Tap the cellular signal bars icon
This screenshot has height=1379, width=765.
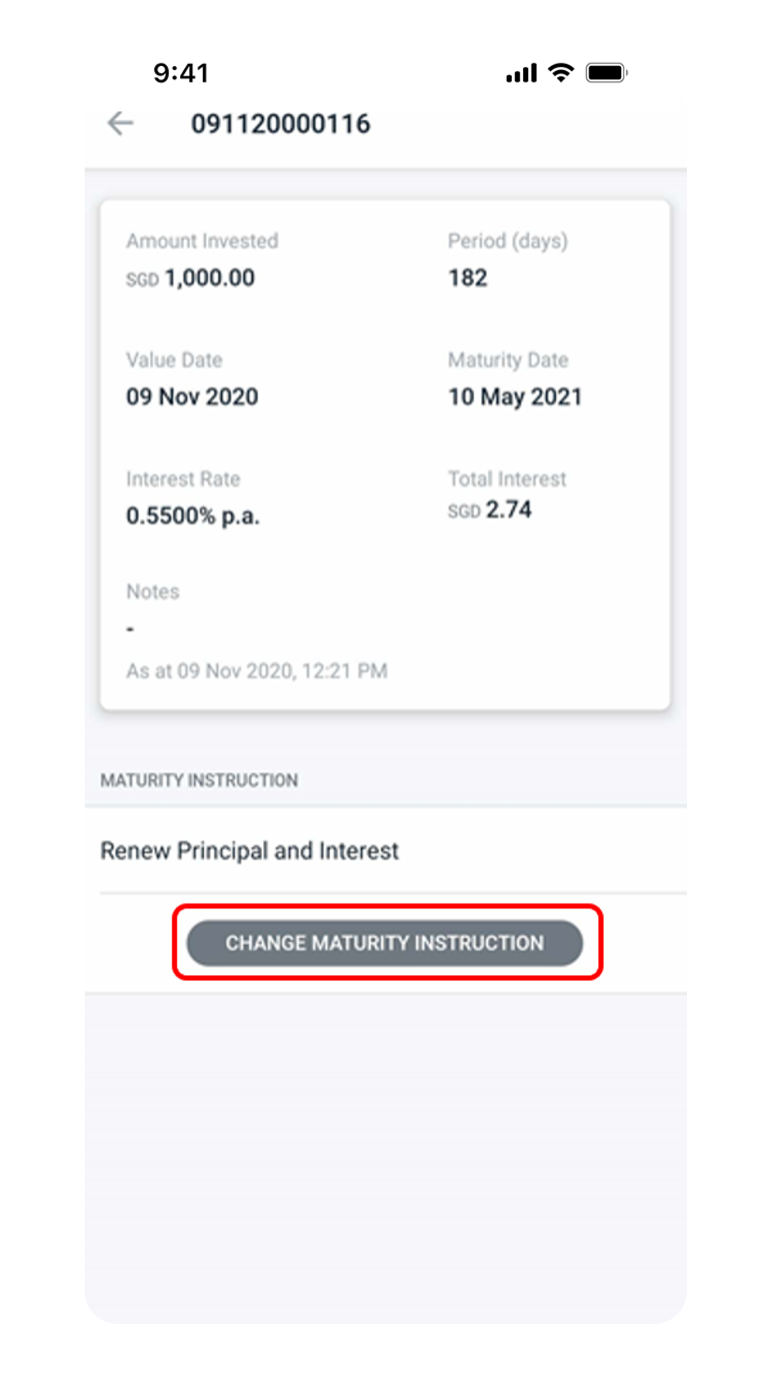click(522, 73)
